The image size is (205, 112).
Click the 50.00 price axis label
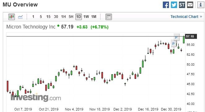pyautogui.click(x=190, y=65)
